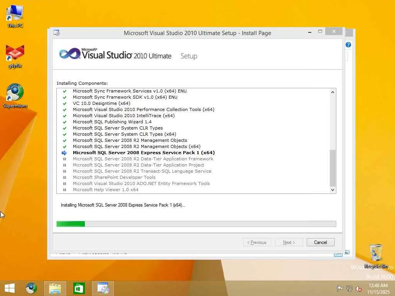Viewport: 395px width, 296px height.
Task: Click the blue arrow next to SQL Server Express
Action: 64,153
